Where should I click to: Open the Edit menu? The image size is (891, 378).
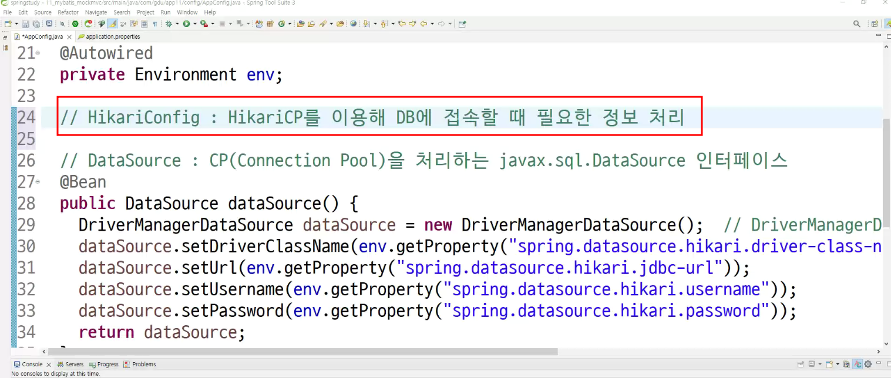pos(23,12)
